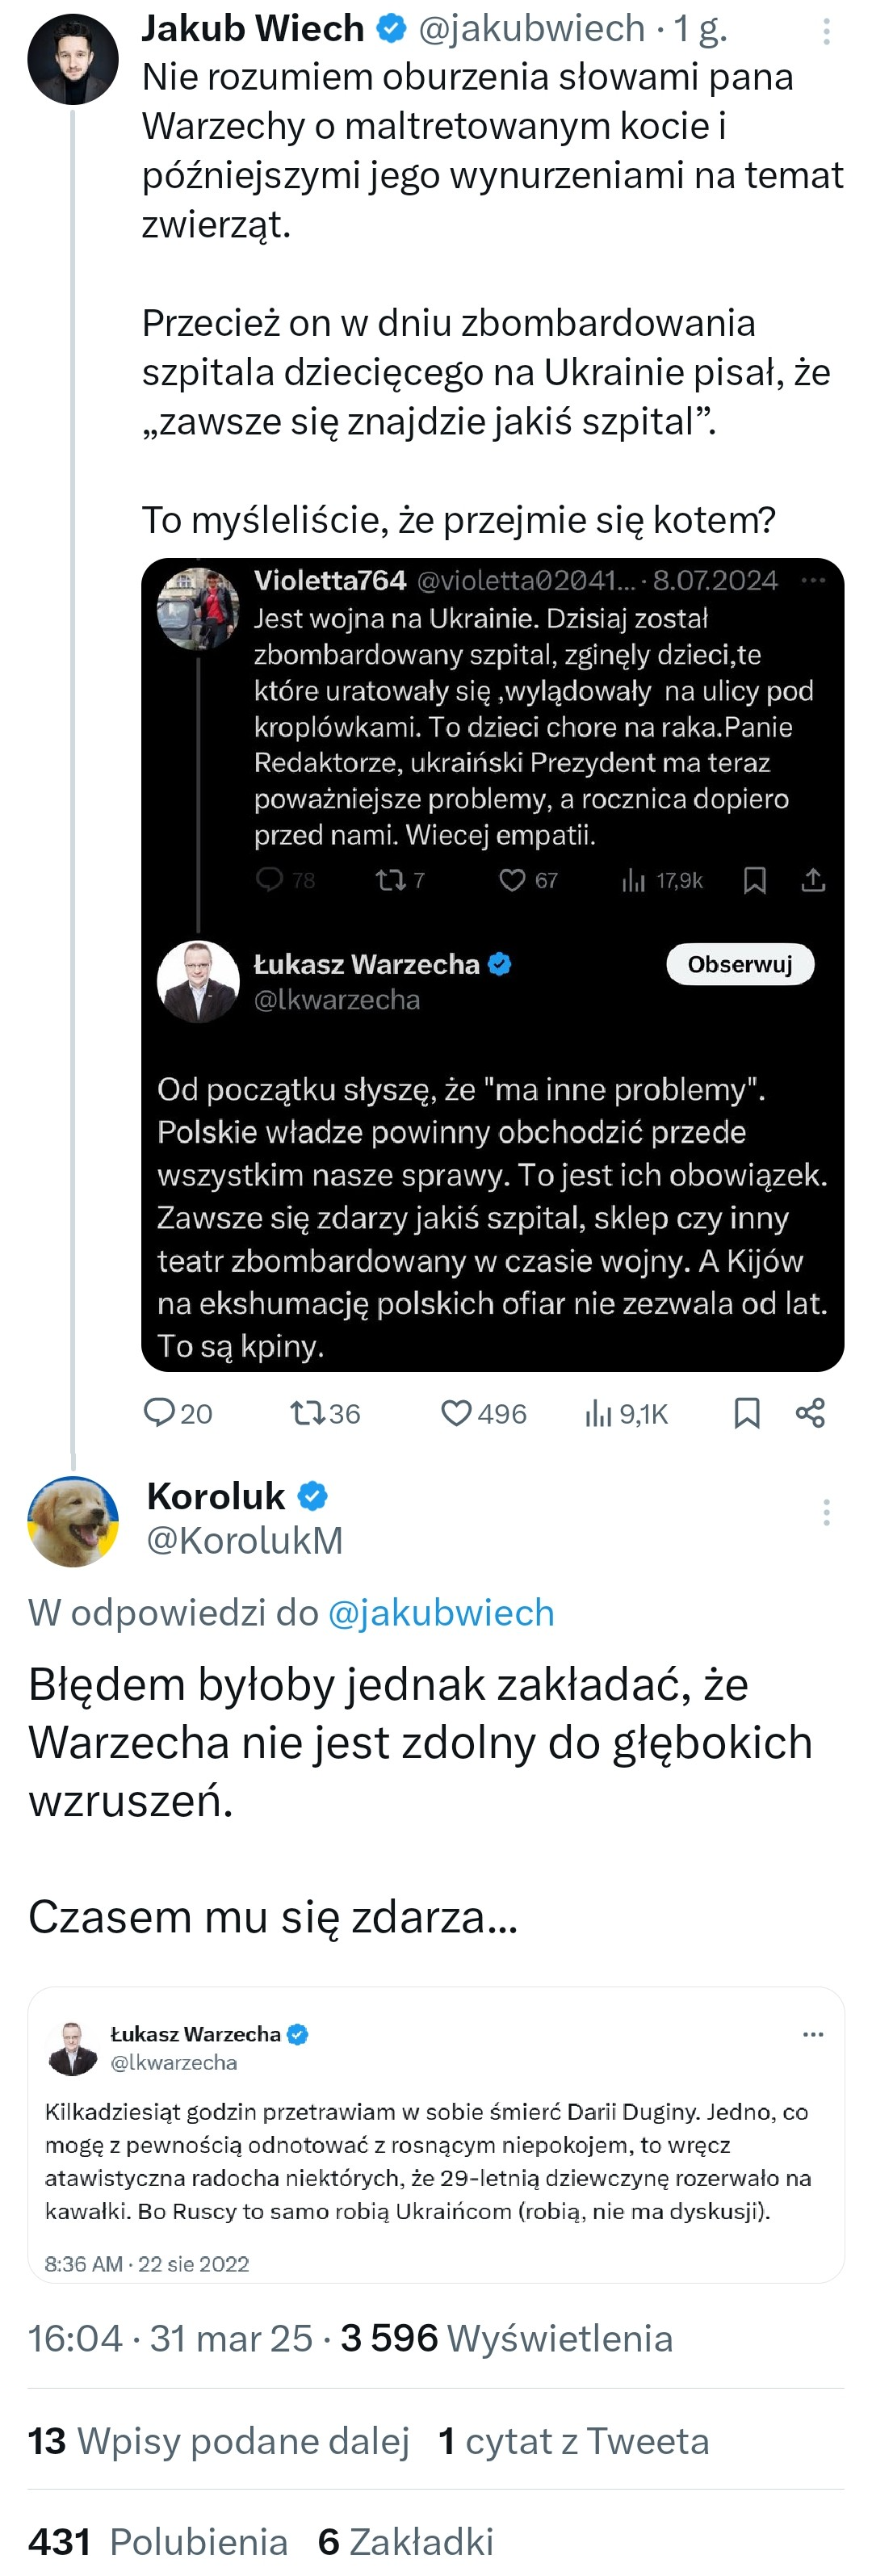
Task: Open more options menu for Koroluk's reply
Action: coord(826,1511)
